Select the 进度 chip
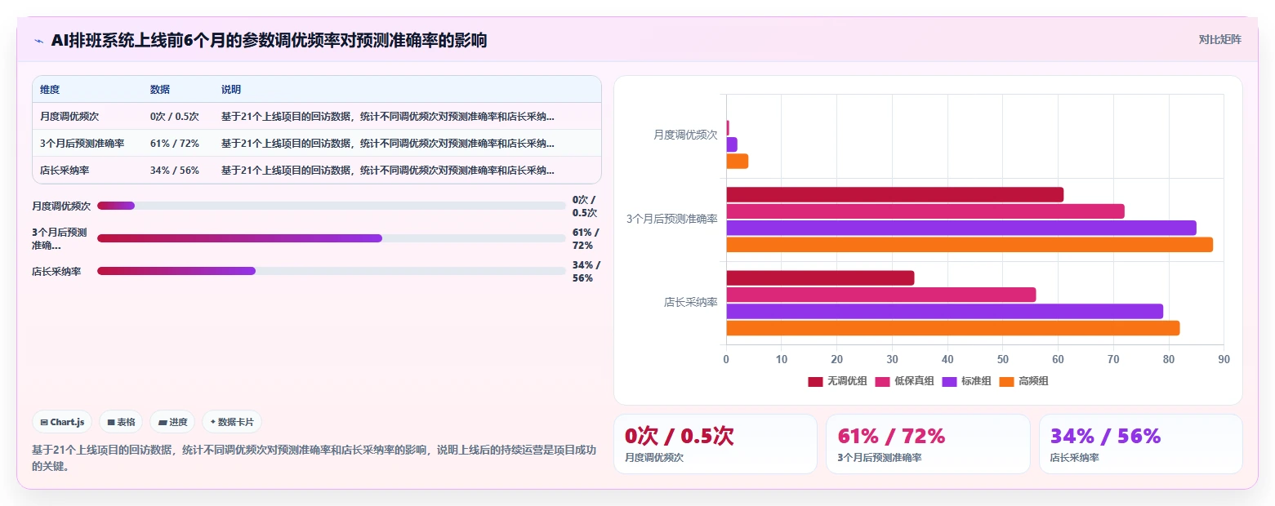 coord(172,422)
